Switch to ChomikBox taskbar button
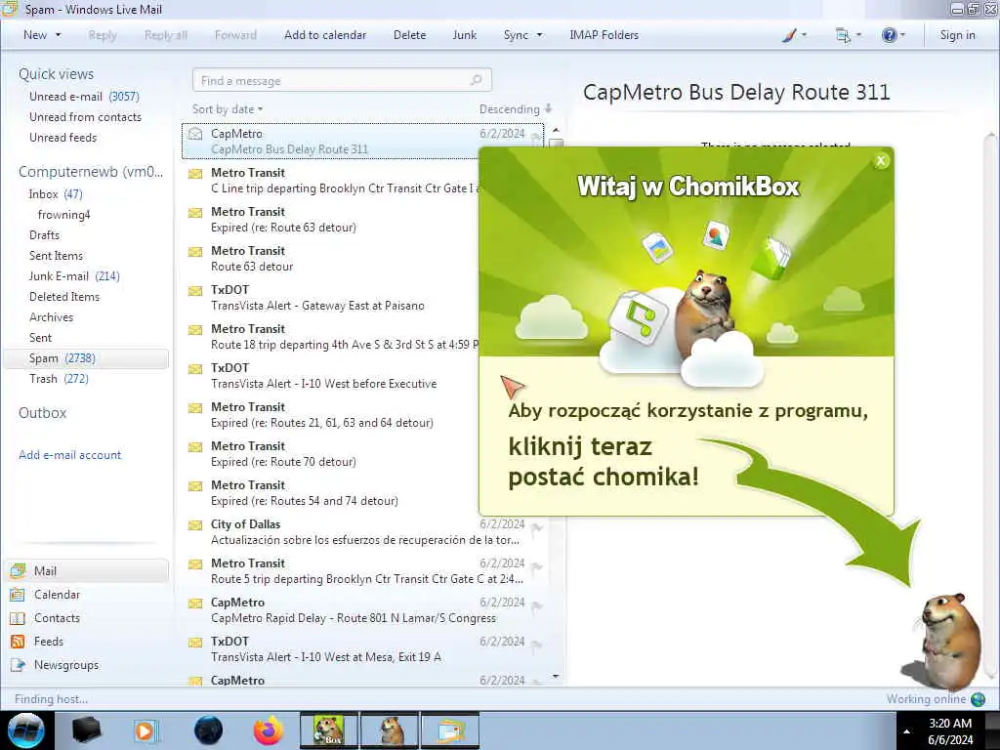This screenshot has width=1000, height=750. click(329, 730)
